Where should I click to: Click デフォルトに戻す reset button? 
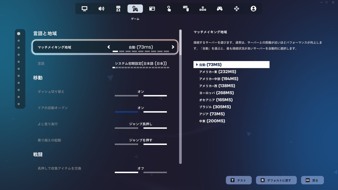tap(276, 180)
